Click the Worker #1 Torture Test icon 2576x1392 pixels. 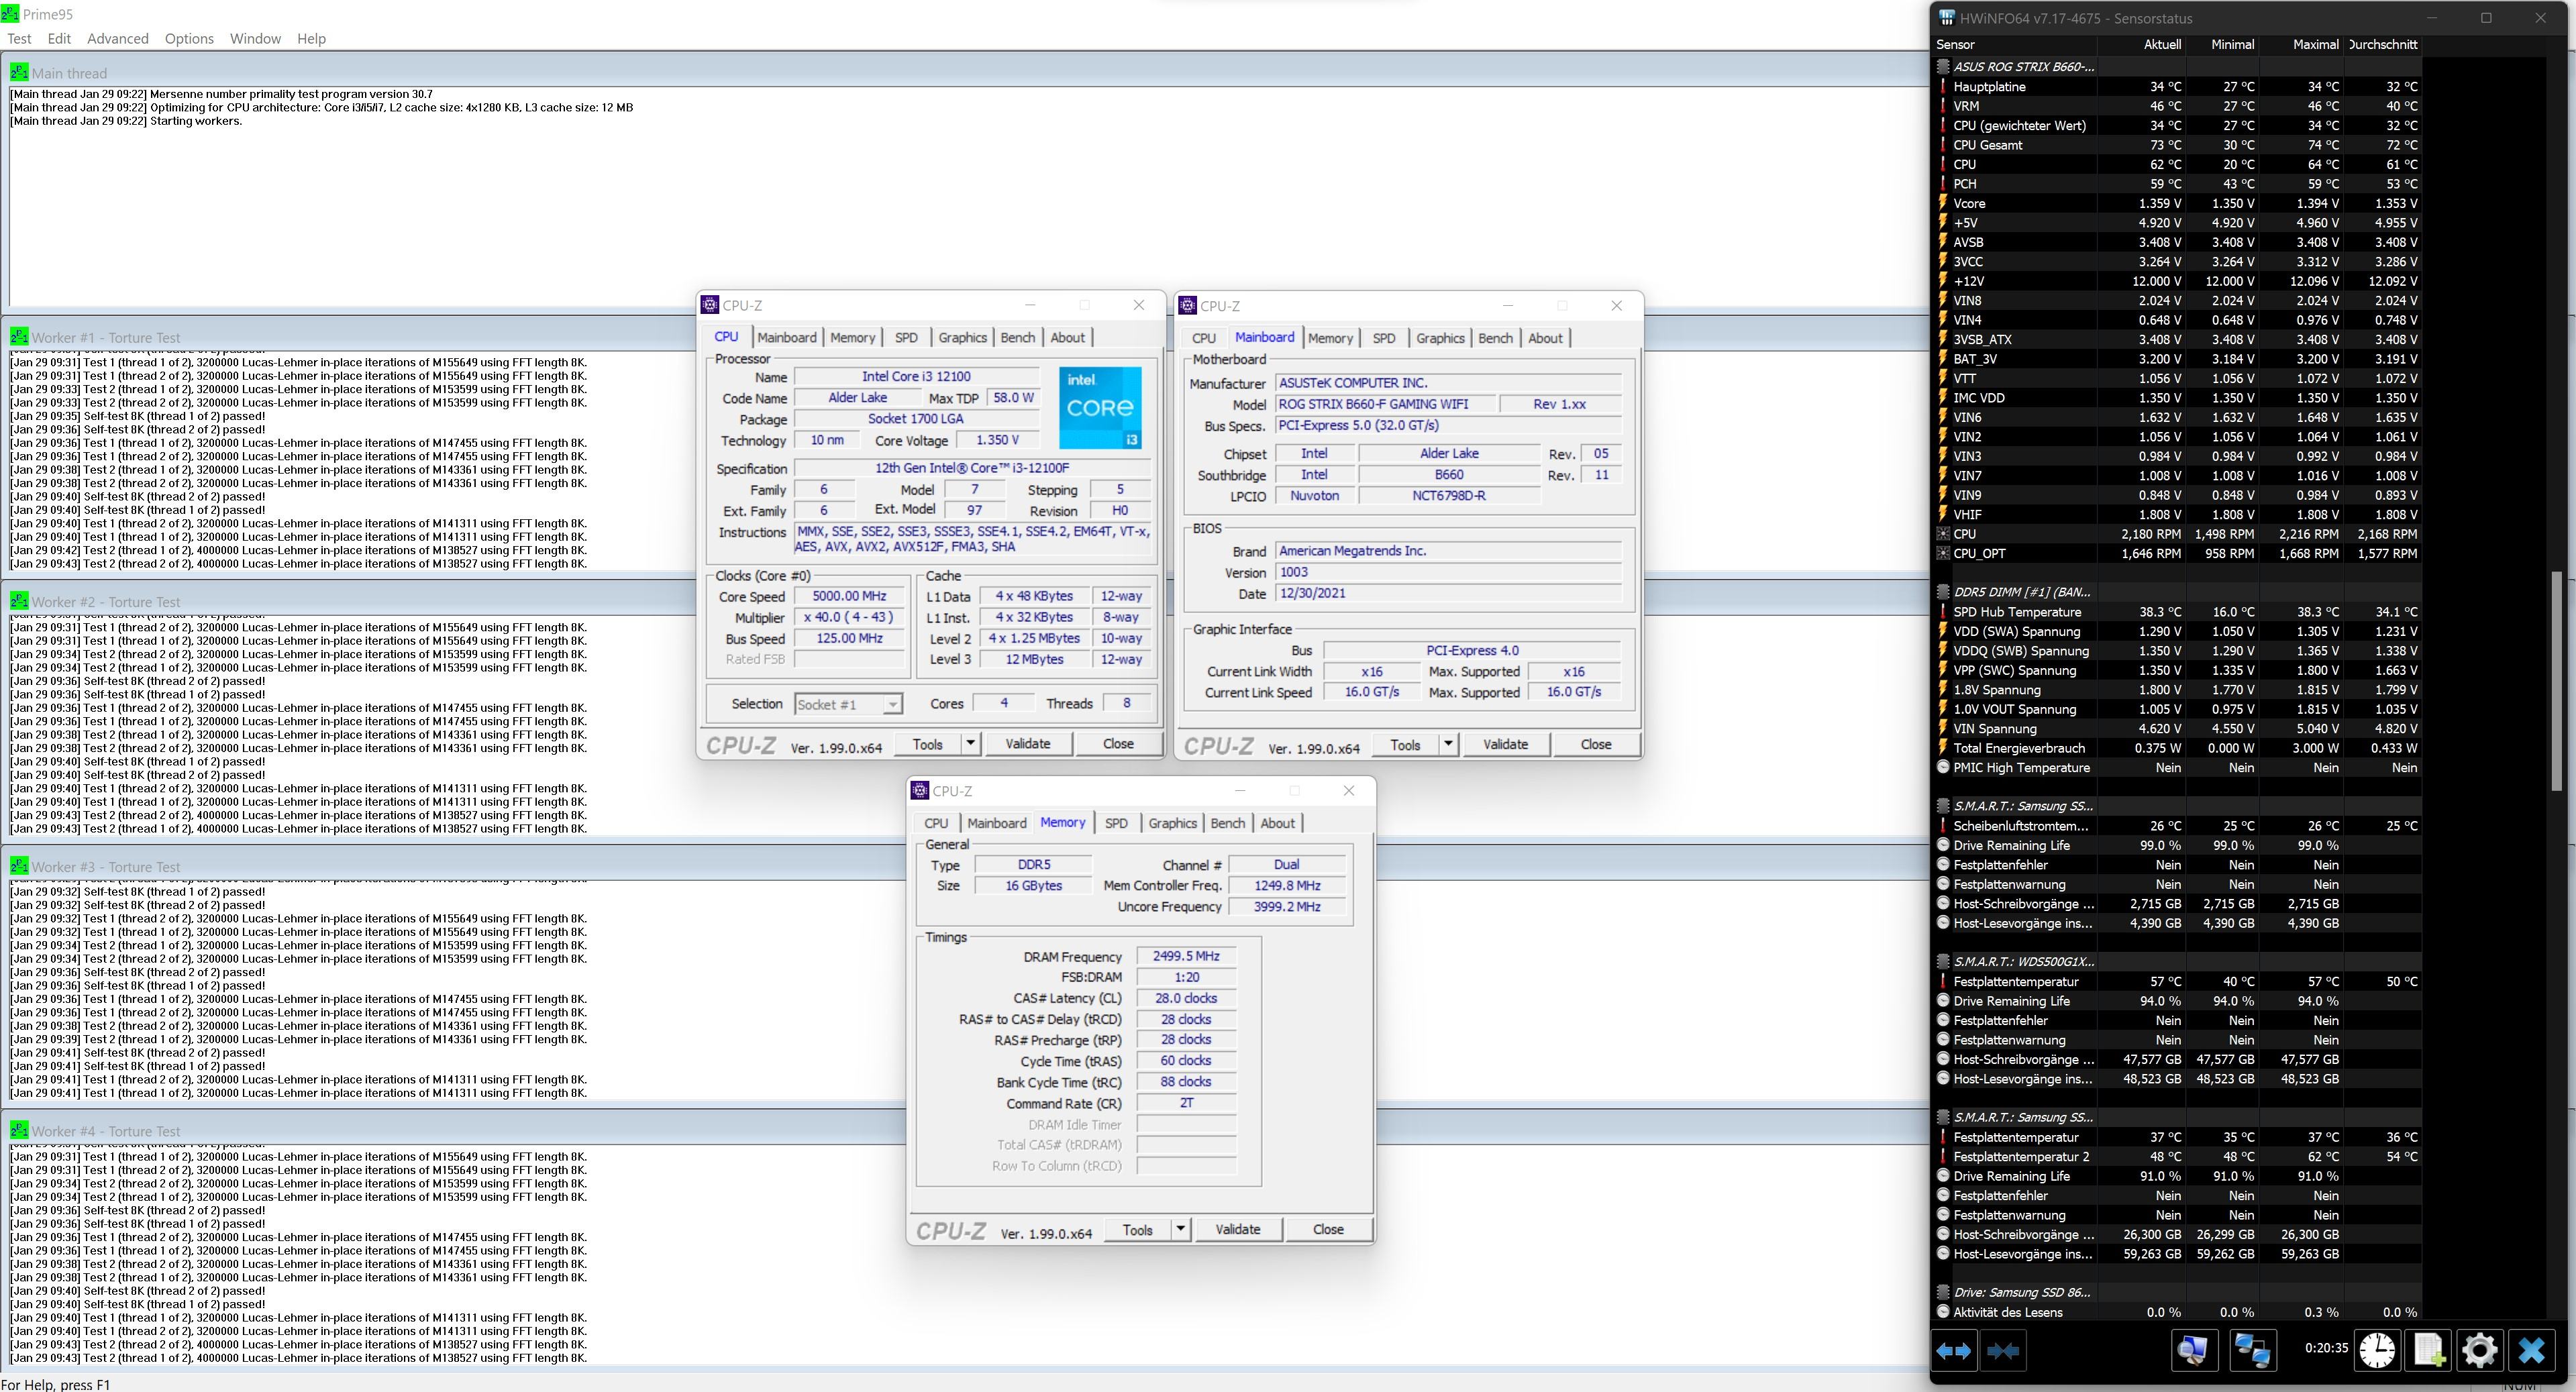pyautogui.click(x=19, y=336)
